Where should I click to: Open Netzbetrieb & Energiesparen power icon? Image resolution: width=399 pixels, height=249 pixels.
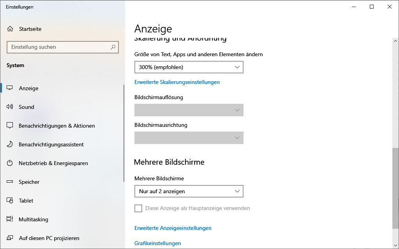pos(10,163)
